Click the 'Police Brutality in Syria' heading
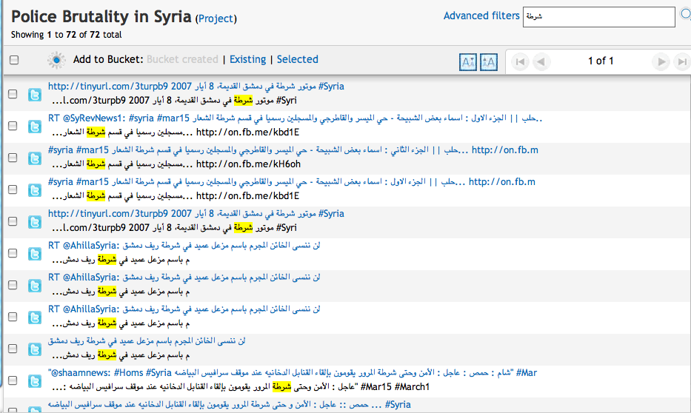The width and height of the screenshot is (691, 413). [x=101, y=17]
